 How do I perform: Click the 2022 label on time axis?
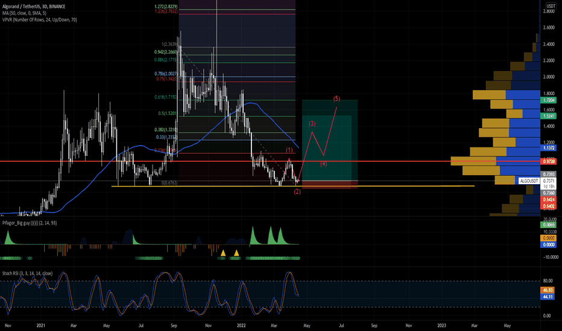[x=241, y=326]
